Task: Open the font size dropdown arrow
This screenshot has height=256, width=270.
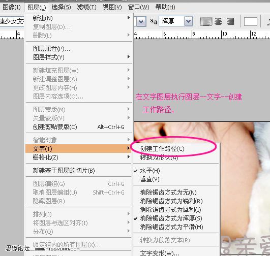Action: click(141, 21)
